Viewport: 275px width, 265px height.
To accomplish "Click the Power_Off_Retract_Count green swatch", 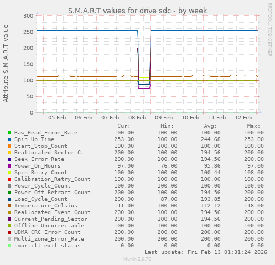I will tap(9, 193).
